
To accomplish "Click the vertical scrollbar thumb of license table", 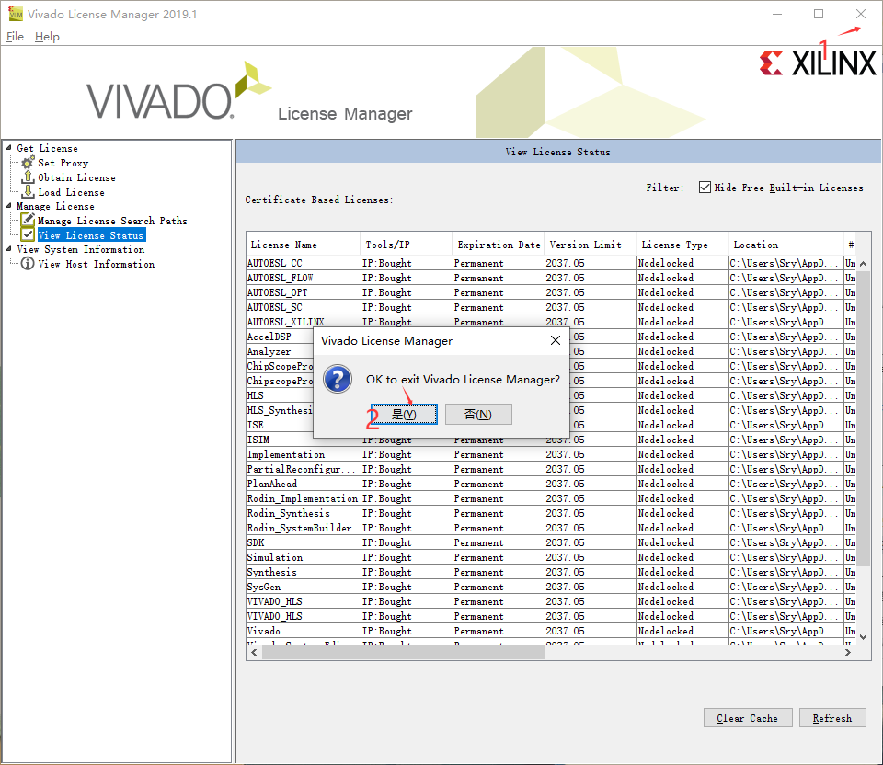I will point(863,417).
